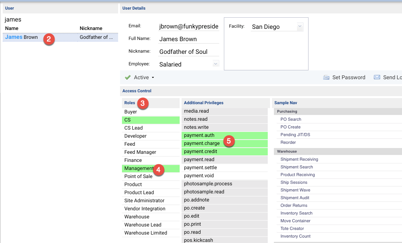Screen dimensions: 402x243
Task: Open the Shipment Receiving nav link
Action: tap(299, 159)
